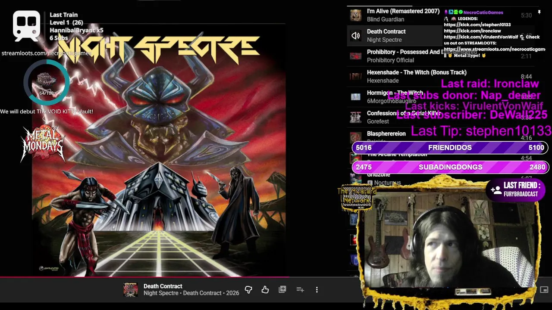Click the FRIENDIDOS goal bar

(450, 148)
